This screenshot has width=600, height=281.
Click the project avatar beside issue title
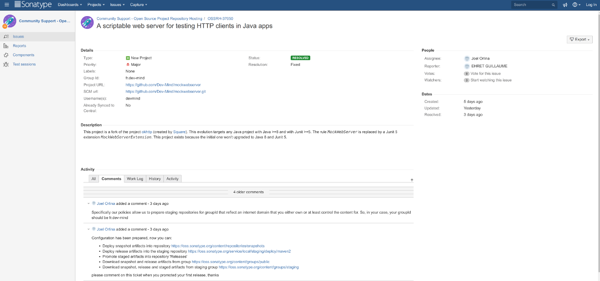tap(87, 22)
